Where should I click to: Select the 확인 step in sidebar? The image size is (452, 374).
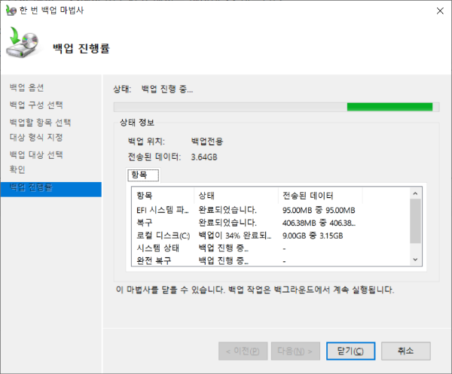pos(17,169)
